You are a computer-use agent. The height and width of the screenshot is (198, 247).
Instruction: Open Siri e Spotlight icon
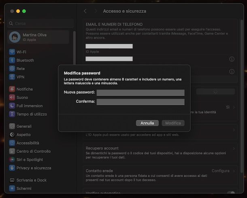[x=12, y=160]
